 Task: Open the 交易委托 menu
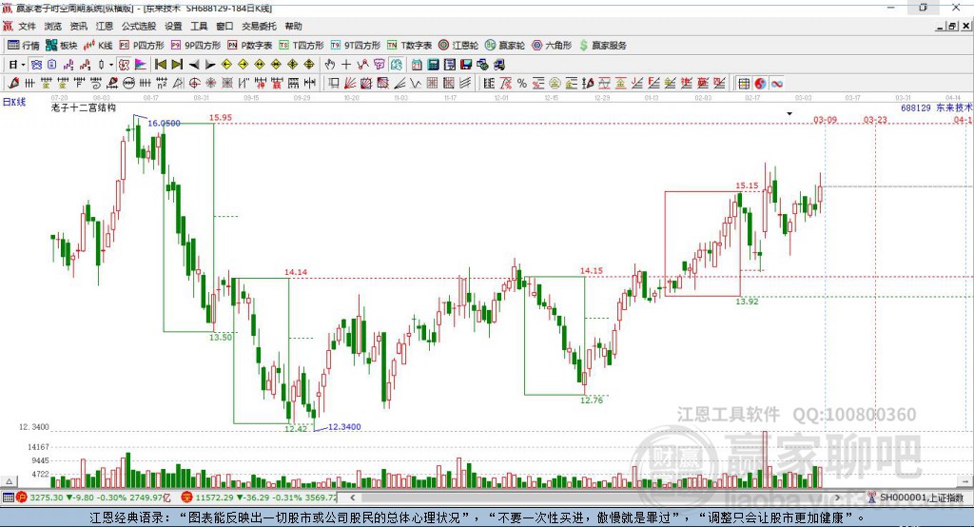tap(259, 26)
